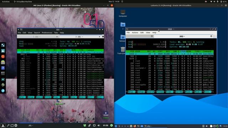Viewport: 228px width, 128px height.
Task: Click green cat-face icon in MX tray
Action: point(85,126)
